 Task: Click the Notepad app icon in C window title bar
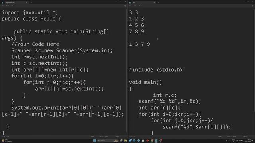130,3
